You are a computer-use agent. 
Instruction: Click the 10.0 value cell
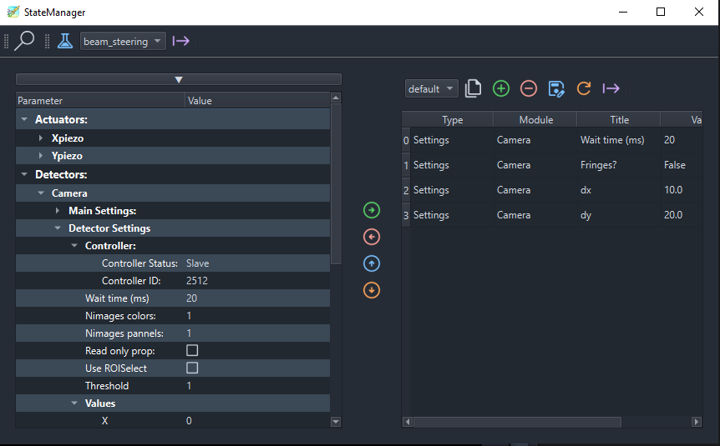pyautogui.click(x=682, y=190)
